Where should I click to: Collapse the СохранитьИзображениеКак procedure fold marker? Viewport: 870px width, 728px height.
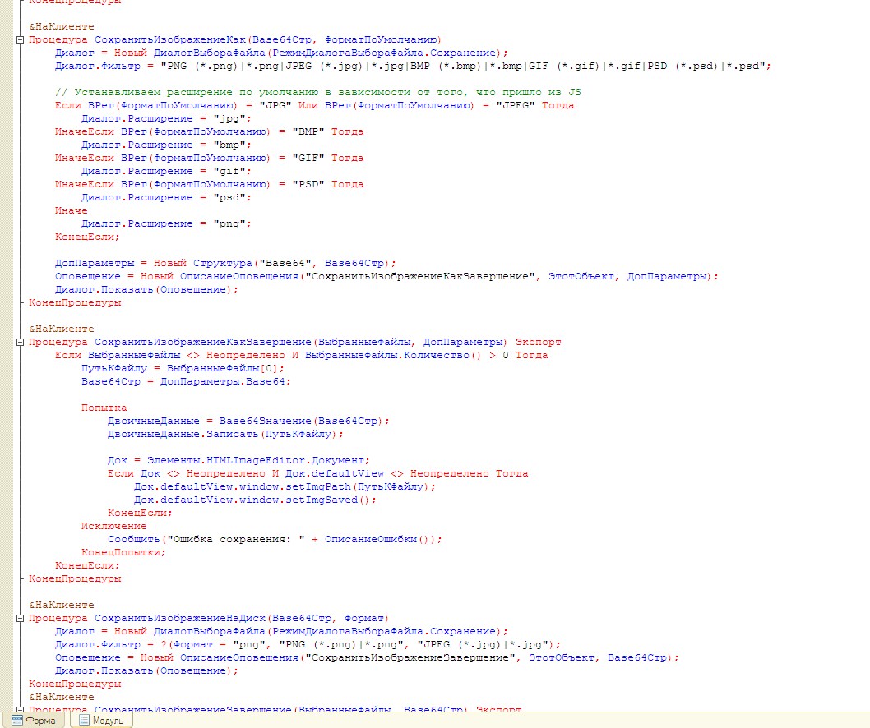point(20,40)
